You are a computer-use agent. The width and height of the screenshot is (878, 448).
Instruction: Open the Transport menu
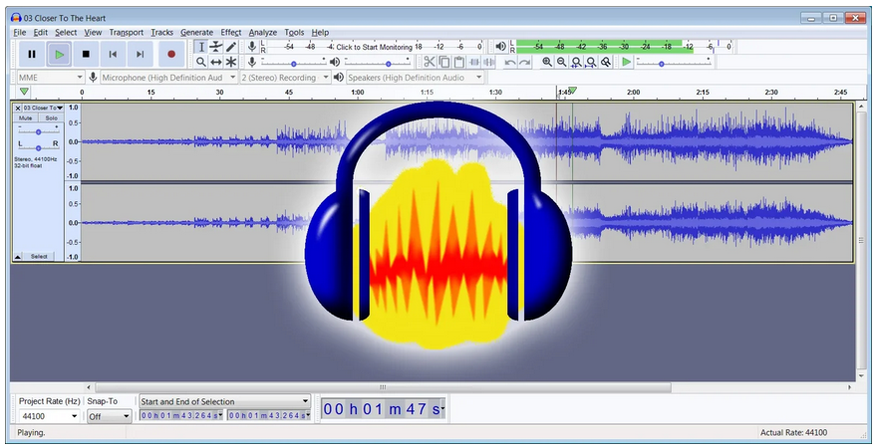[126, 33]
